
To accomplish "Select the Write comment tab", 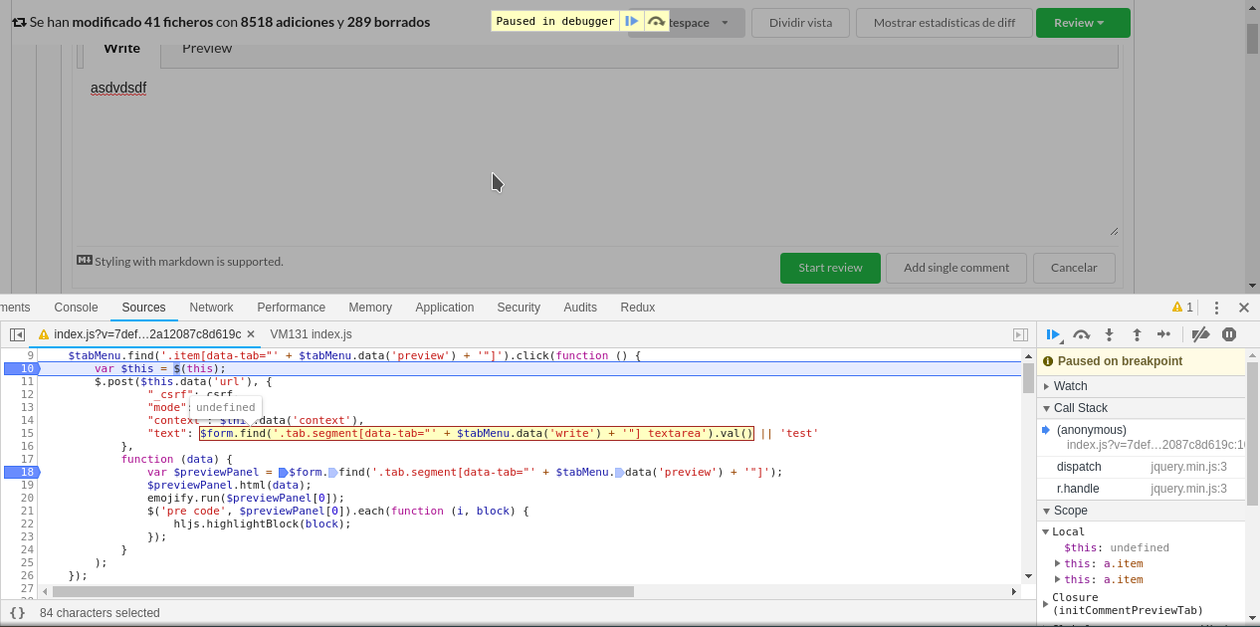I will pos(121,48).
